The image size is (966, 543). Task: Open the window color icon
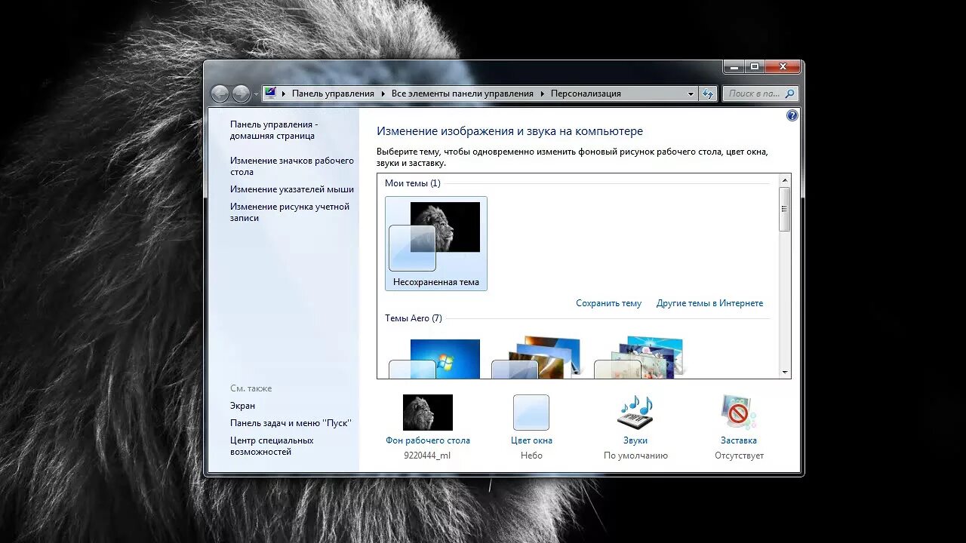[x=531, y=413]
